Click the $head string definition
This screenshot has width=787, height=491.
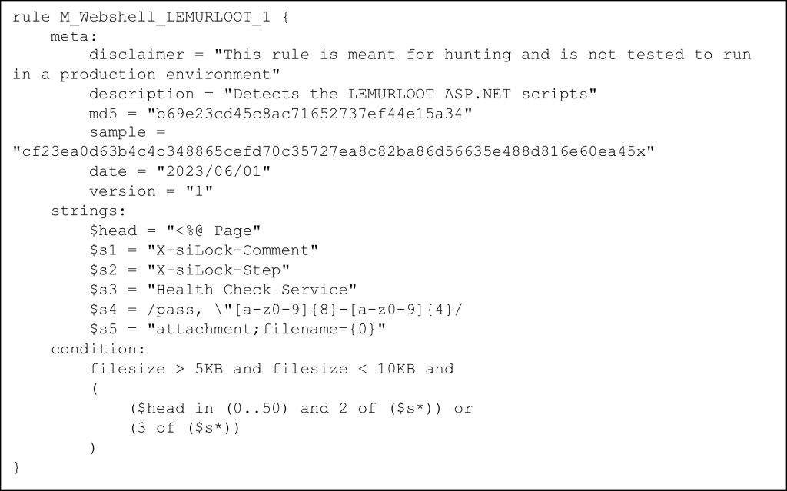(174, 231)
